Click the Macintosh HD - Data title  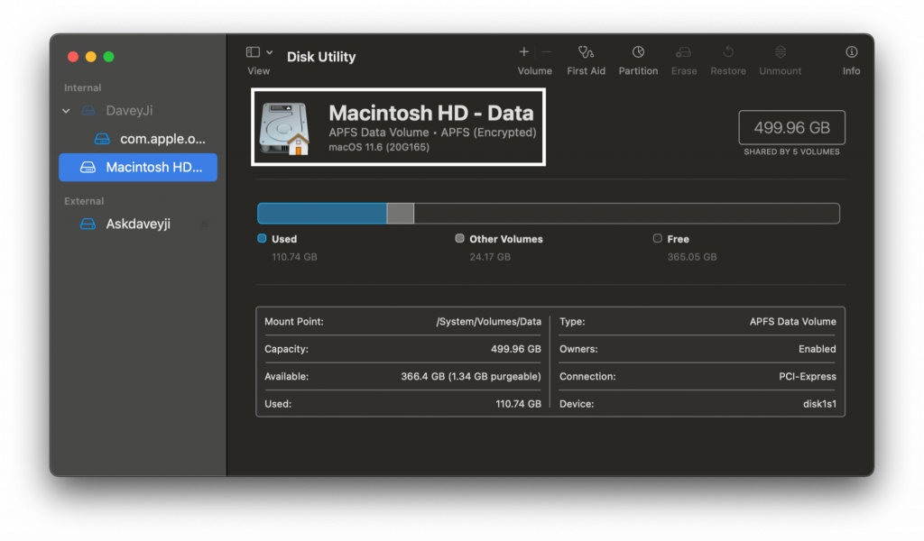click(x=430, y=113)
